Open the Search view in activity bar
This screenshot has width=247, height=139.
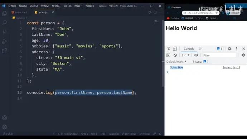pyautogui.click(x=4, y=23)
